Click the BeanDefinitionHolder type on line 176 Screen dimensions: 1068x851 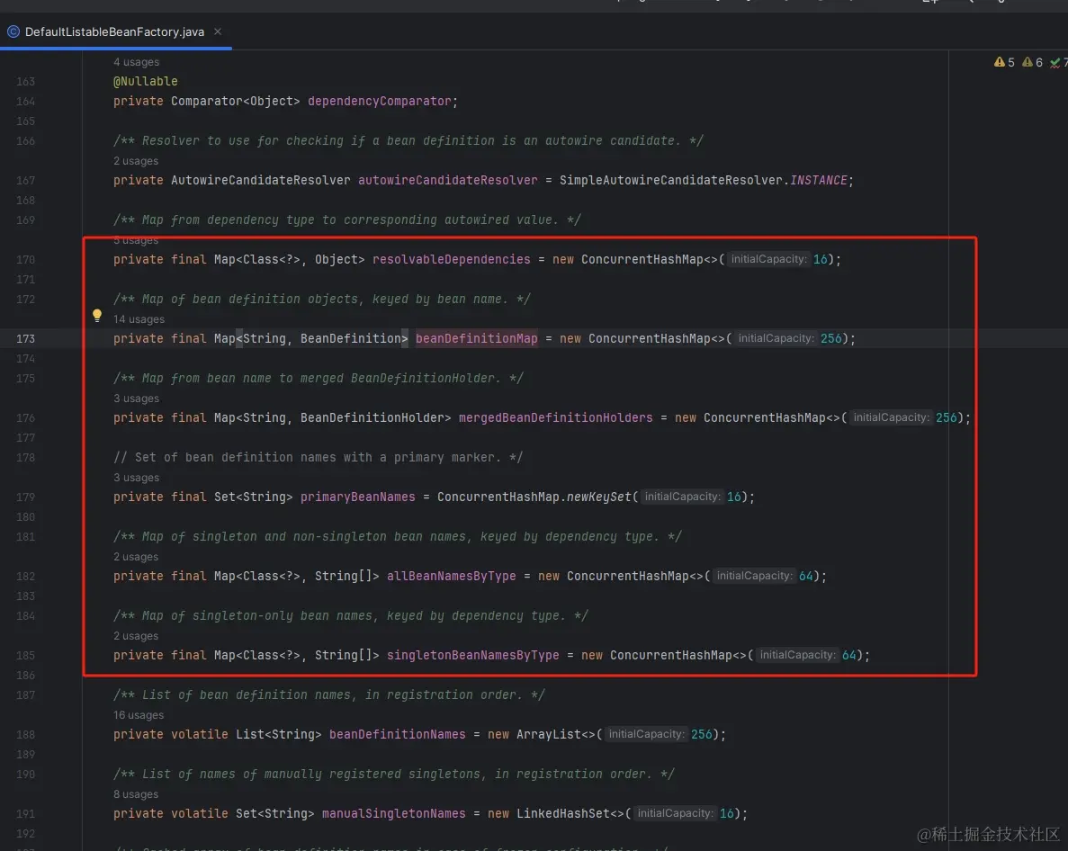click(372, 417)
